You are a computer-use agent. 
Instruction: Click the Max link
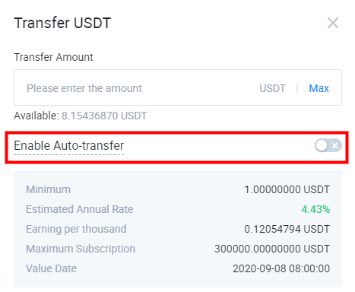(x=319, y=88)
